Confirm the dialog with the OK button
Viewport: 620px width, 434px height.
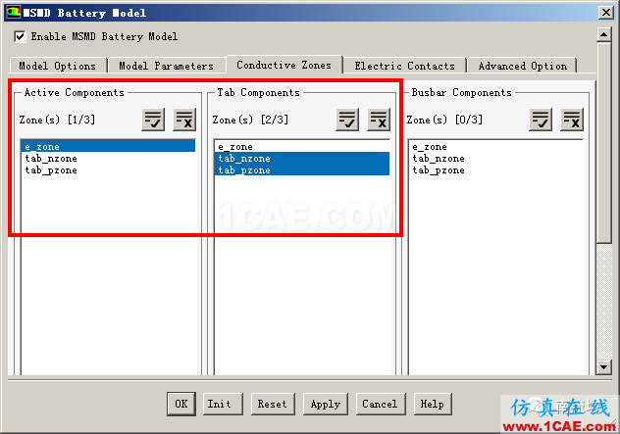pyautogui.click(x=181, y=404)
